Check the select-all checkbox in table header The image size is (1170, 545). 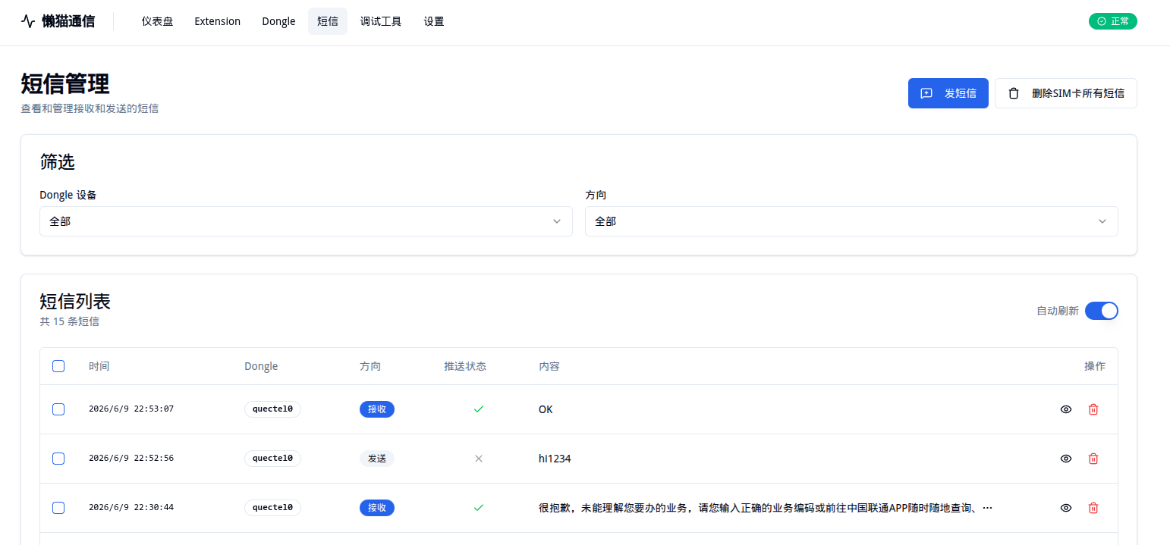click(58, 366)
